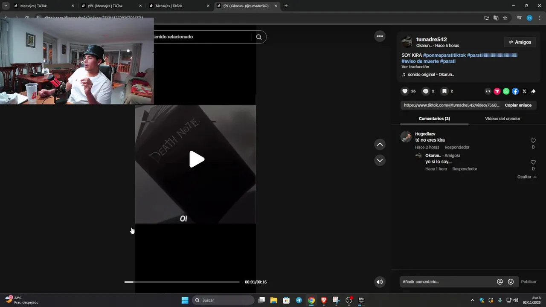The width and height of the screenshot is (546, 307).
Task: Open File Explorer from taskbar
Action: 274,300
